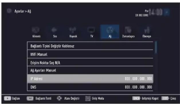Click the blue icon beside the clock
The image size is (180, 104).
(167, 12)
